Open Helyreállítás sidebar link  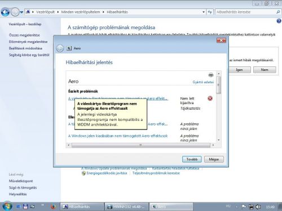17,194
